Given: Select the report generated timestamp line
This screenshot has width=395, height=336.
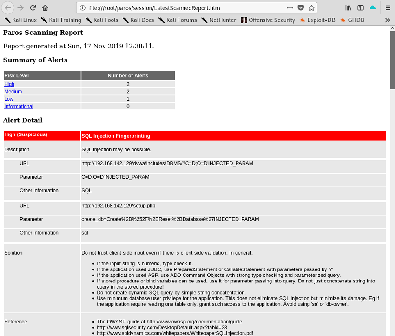Looking at the screenshot, I should pyautogui.click(x=79, y=46).
